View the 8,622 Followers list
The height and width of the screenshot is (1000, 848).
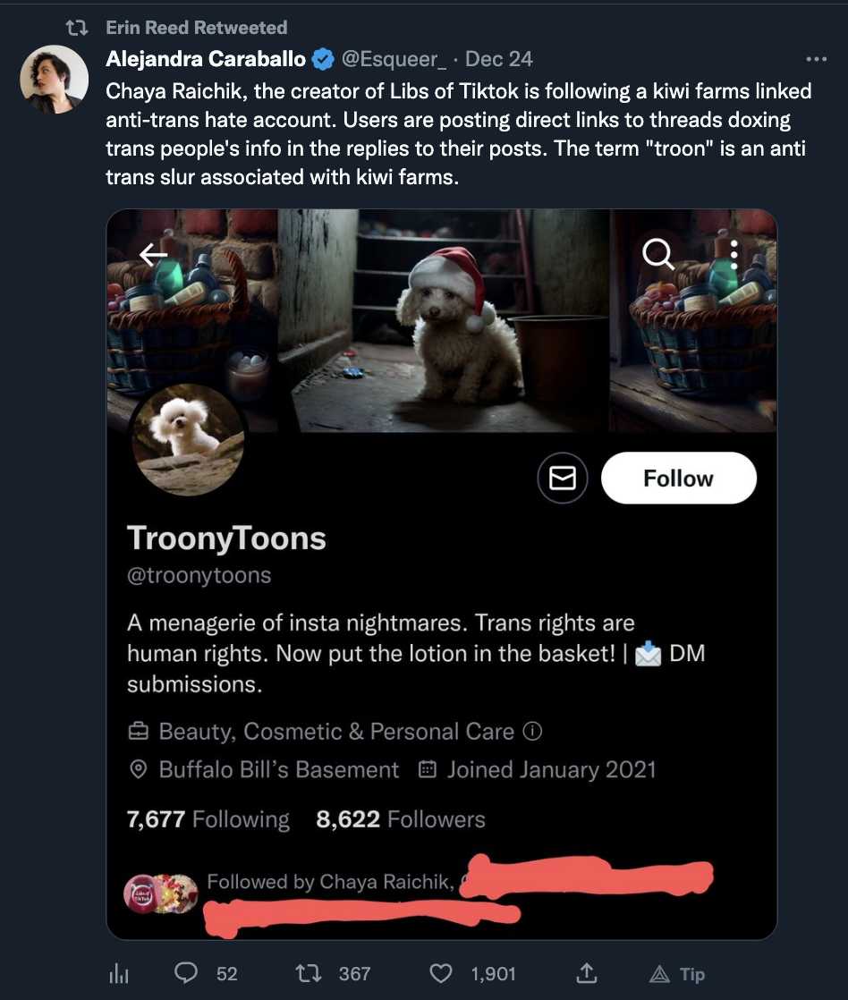click(x=401, y=819)
